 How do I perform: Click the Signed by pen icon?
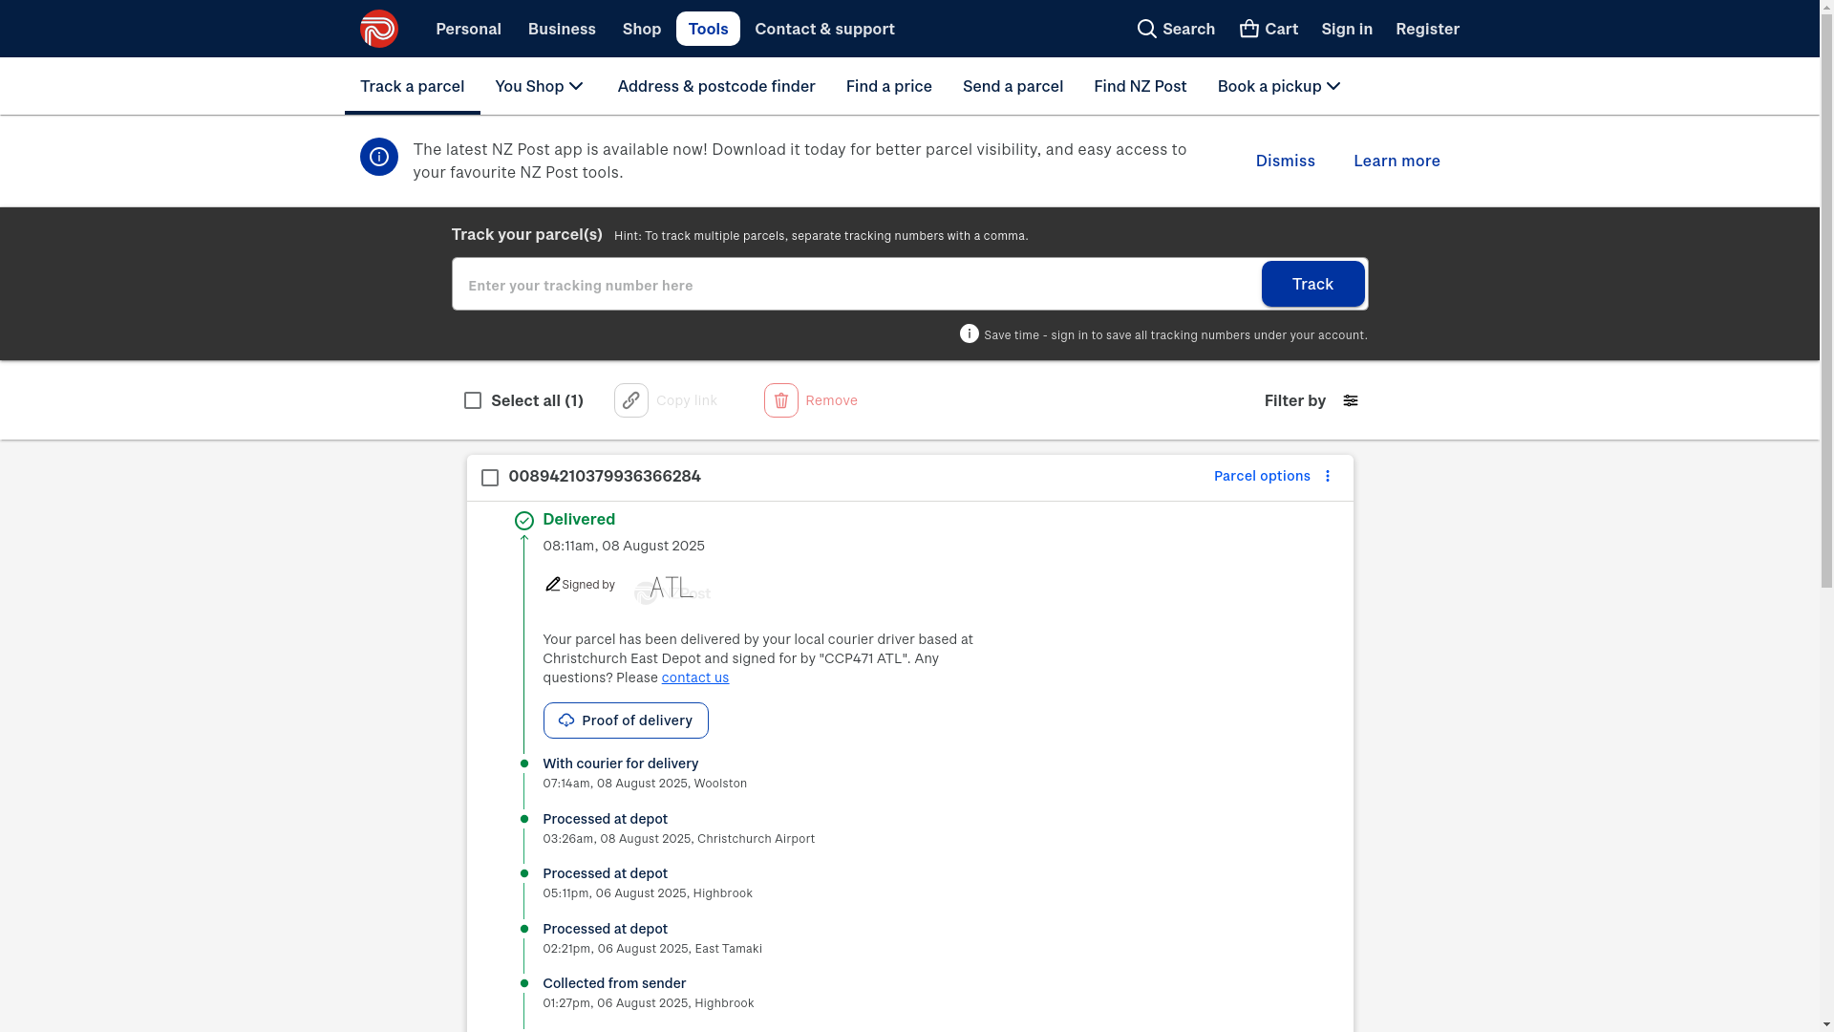click(552, 584)
